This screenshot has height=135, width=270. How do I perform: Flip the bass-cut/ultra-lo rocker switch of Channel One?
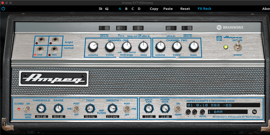[x=138, y=28]
